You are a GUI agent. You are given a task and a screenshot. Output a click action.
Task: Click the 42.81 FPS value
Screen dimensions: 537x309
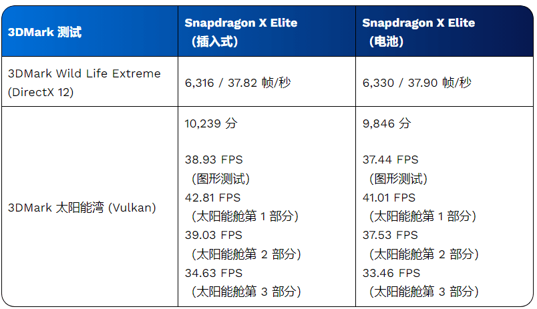[x=214, y=198]
